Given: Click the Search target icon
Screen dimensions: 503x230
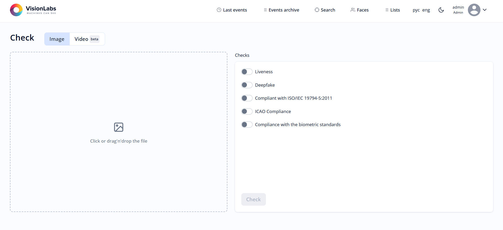Looking at the screenshot, I should pos(317,10).
